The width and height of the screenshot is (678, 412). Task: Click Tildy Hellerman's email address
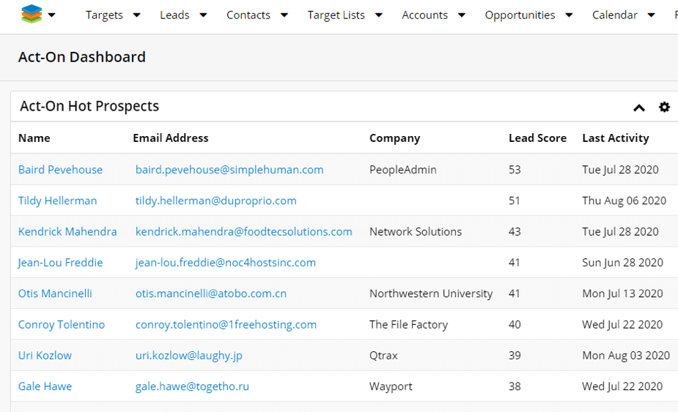tap(215, 201)
